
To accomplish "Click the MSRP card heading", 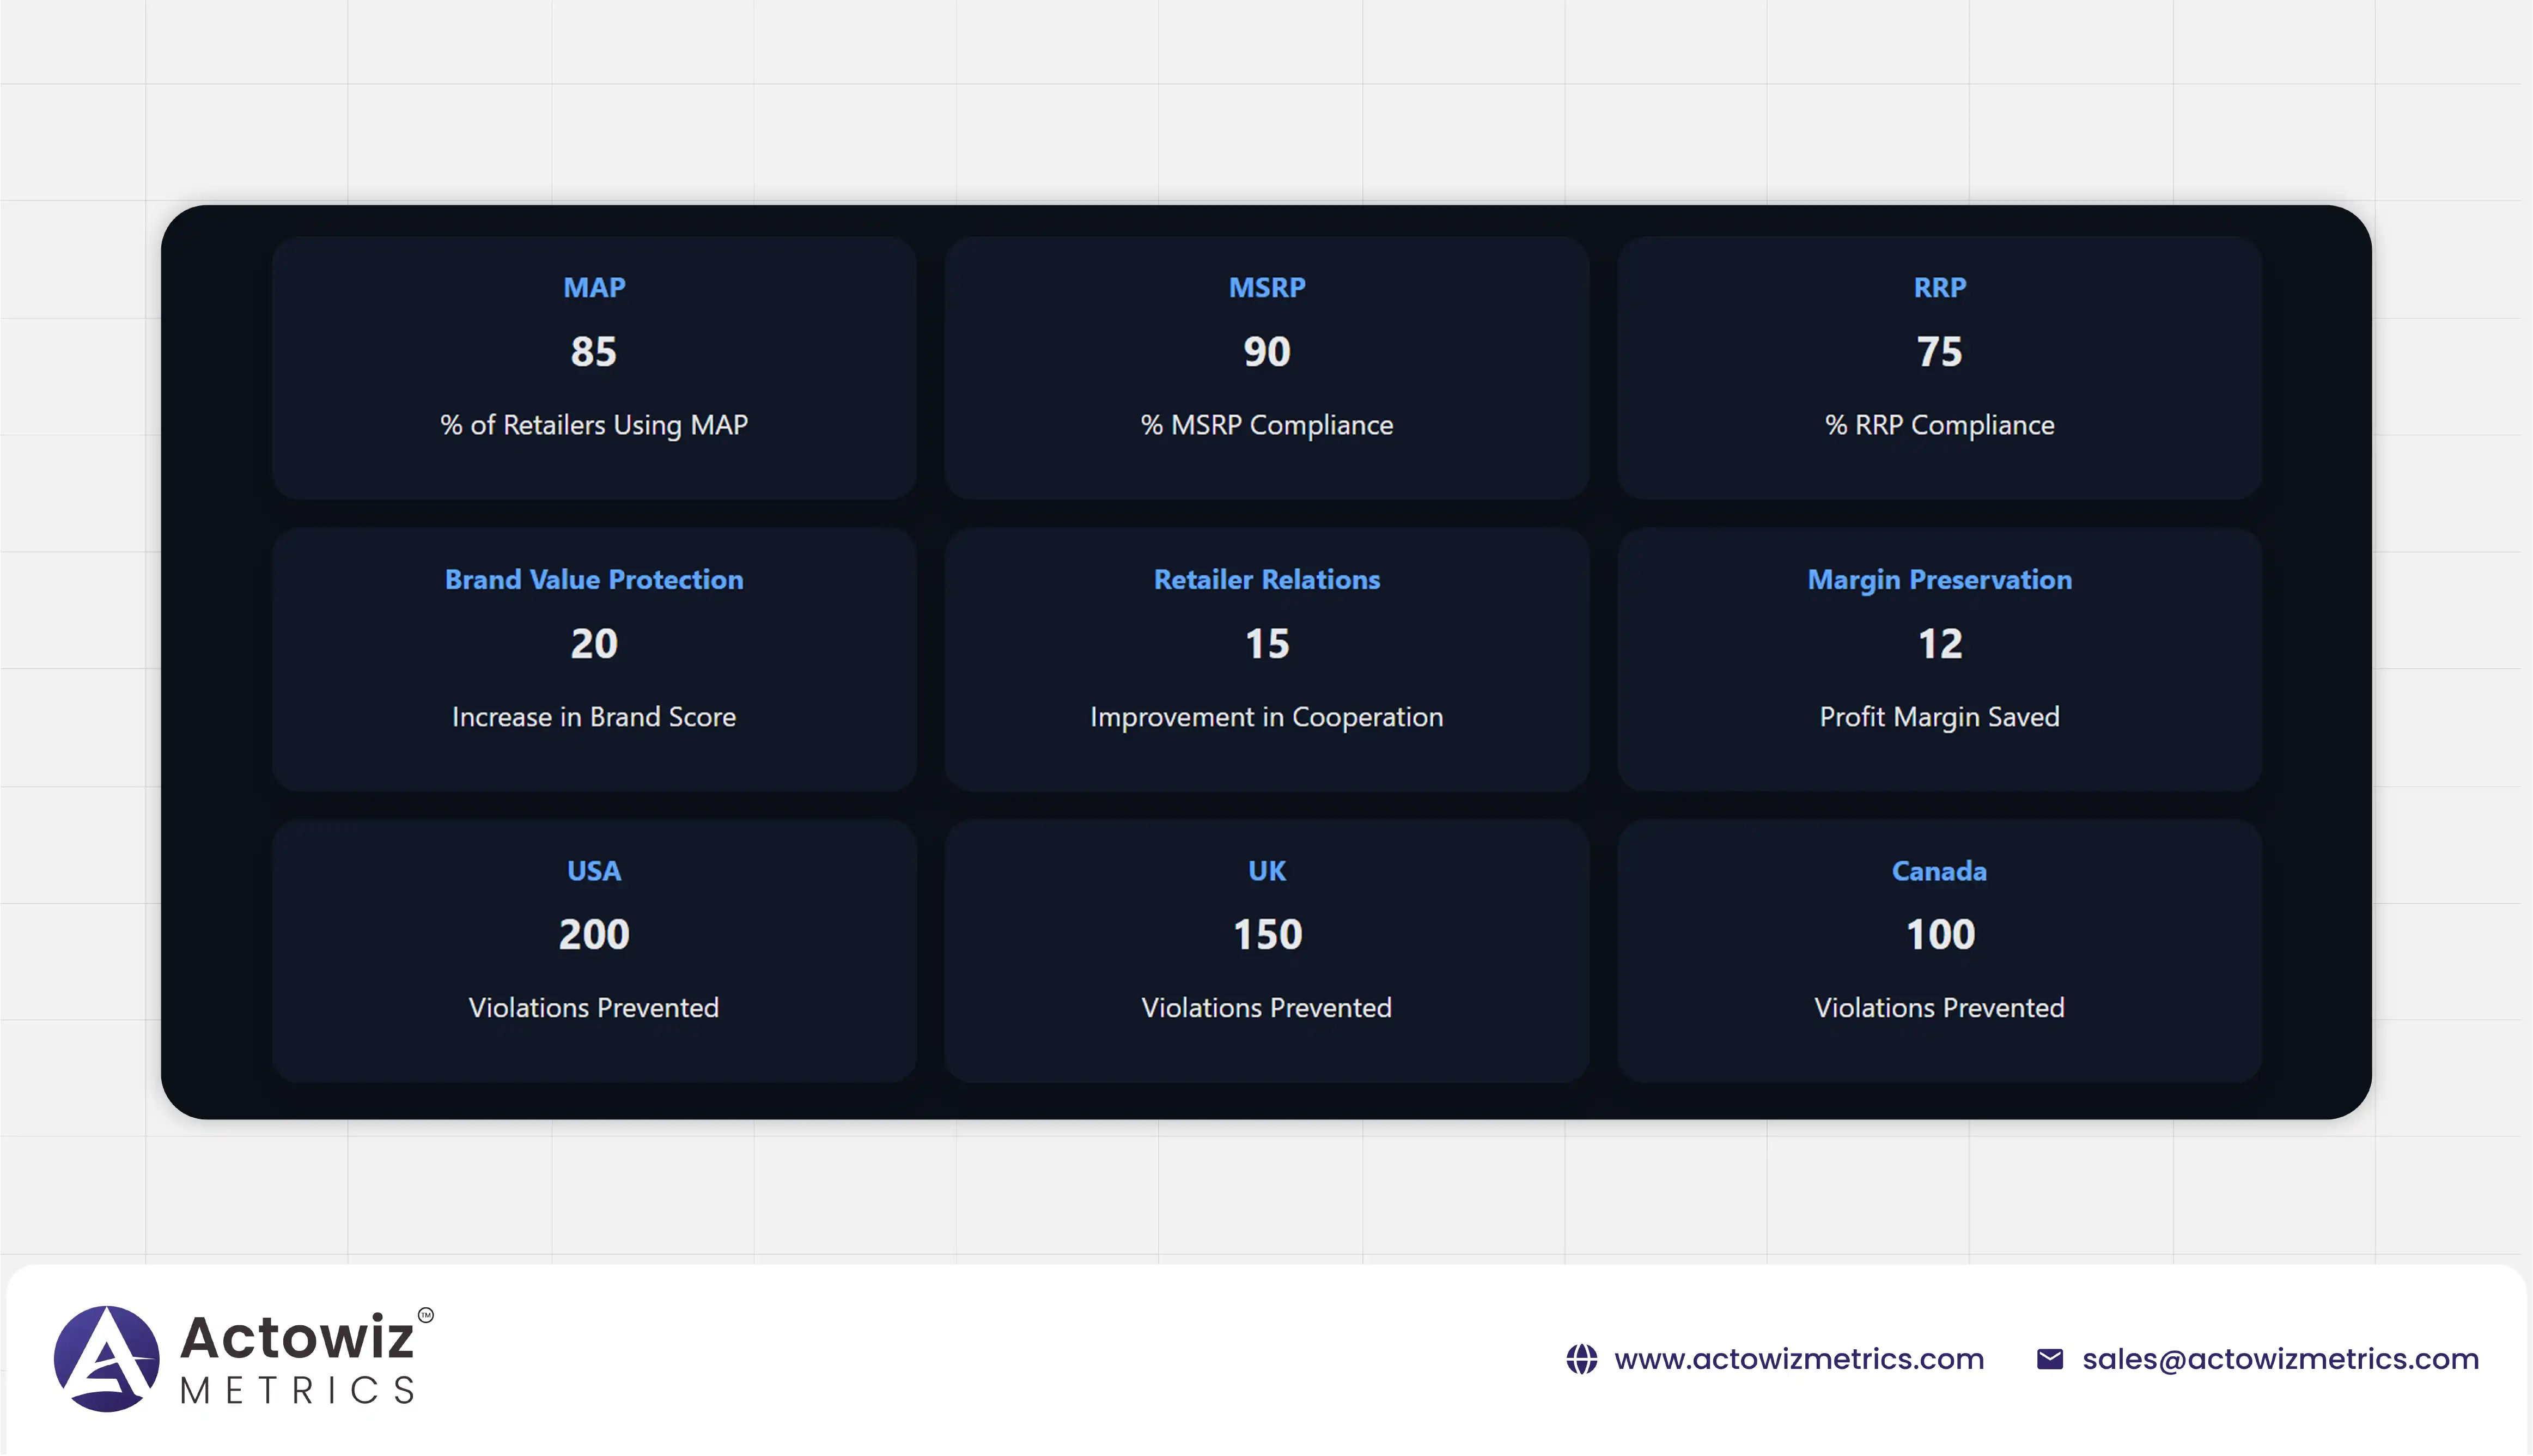I will click(1267, 288).
